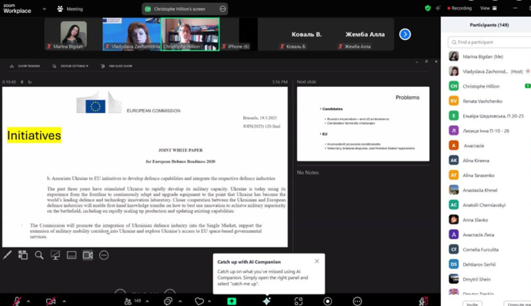Pause the presentation timer

pyautogui.click(x=22, y=82)
